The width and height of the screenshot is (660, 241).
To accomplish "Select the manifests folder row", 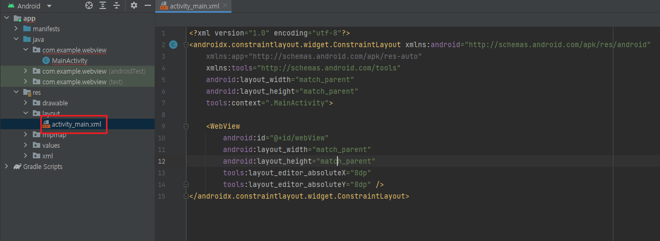I will 77,29.
